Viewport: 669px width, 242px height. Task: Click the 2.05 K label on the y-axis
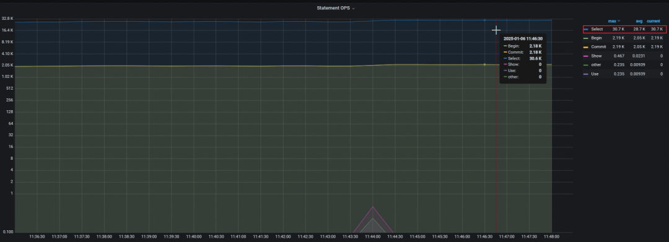(7, 65)
